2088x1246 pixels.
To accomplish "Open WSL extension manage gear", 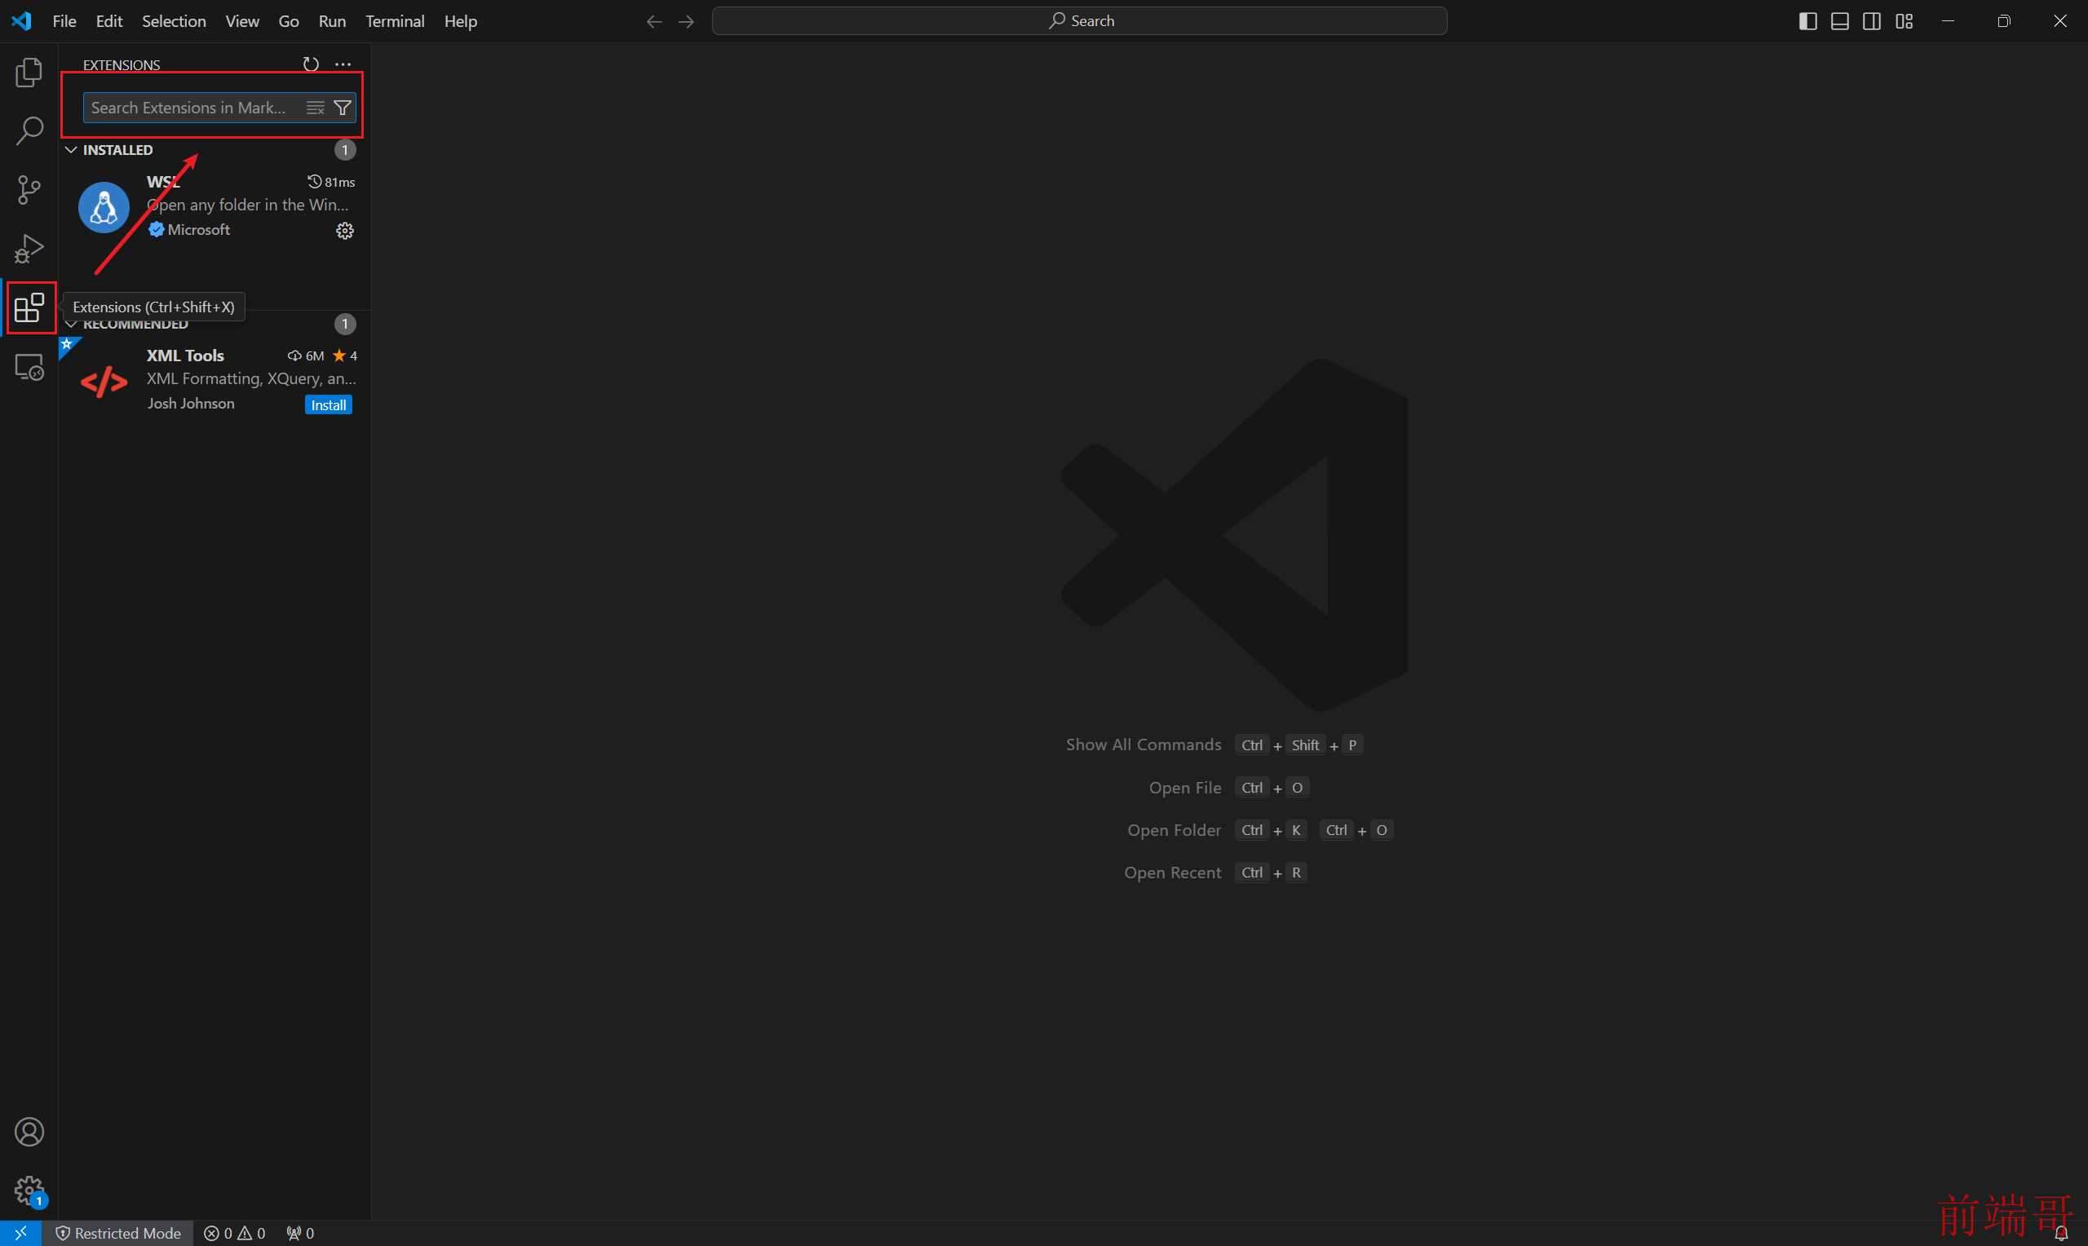I will 344,230.
